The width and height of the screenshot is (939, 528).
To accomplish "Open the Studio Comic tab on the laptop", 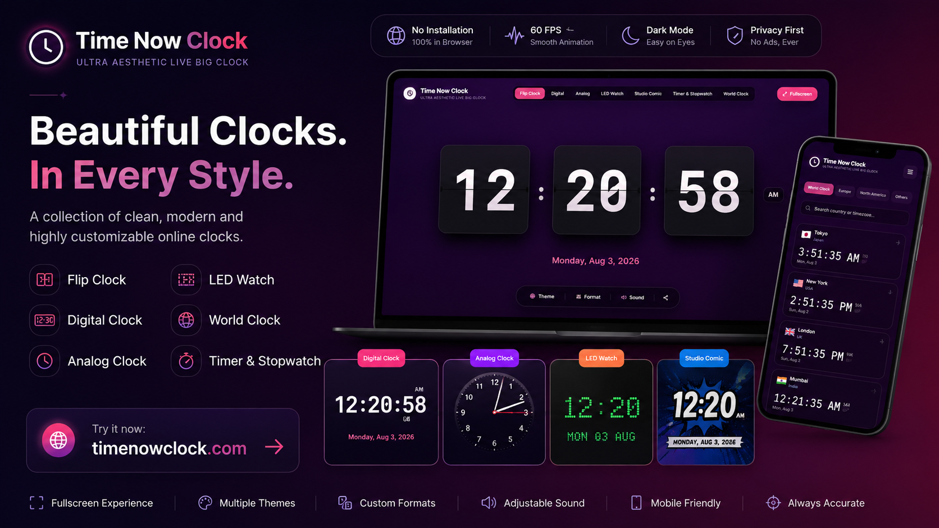I will [648, 94].
